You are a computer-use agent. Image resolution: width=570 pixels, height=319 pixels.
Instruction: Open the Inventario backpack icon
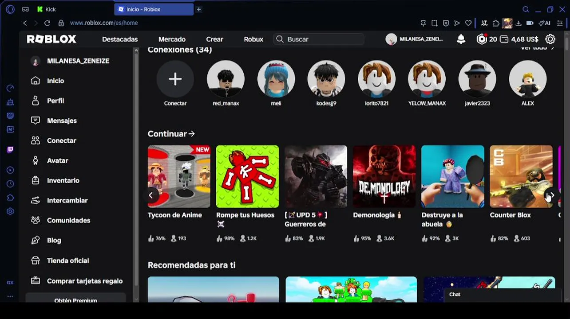tap(36, 180)
